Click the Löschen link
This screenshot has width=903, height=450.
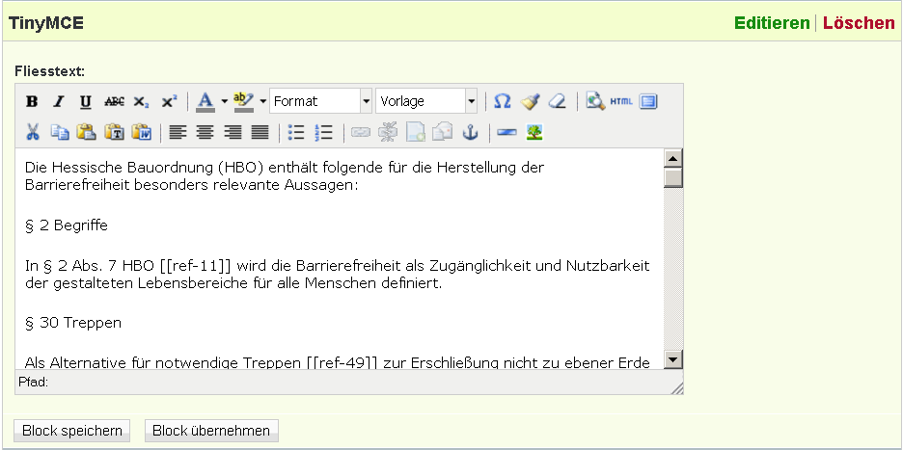point(859,23)
